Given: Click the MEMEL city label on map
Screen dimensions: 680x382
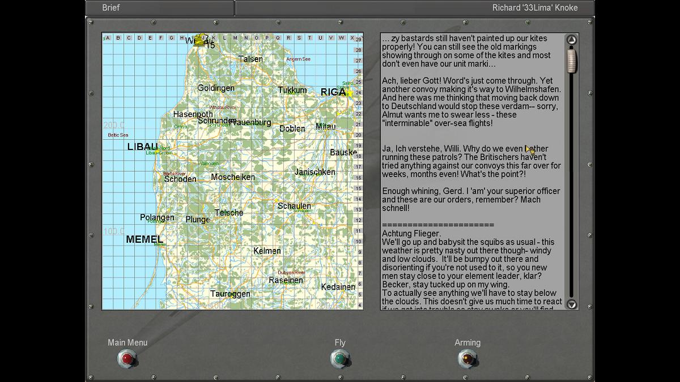Looking at the screenshot, I should pyautogui.click(x=144, y=239).
